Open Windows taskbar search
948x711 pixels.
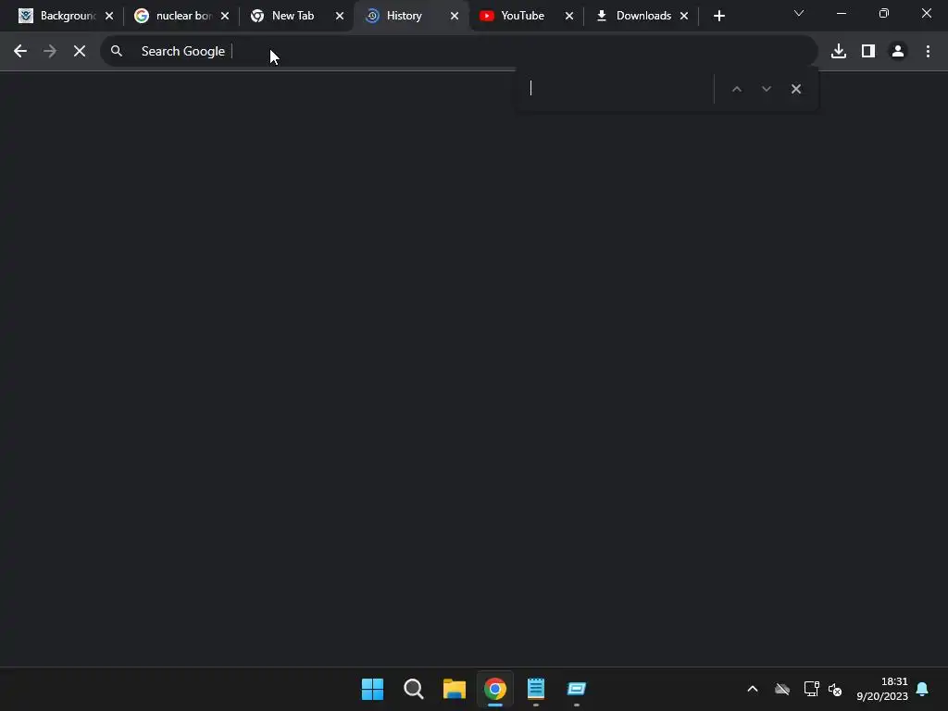click(x=414, y=689)
